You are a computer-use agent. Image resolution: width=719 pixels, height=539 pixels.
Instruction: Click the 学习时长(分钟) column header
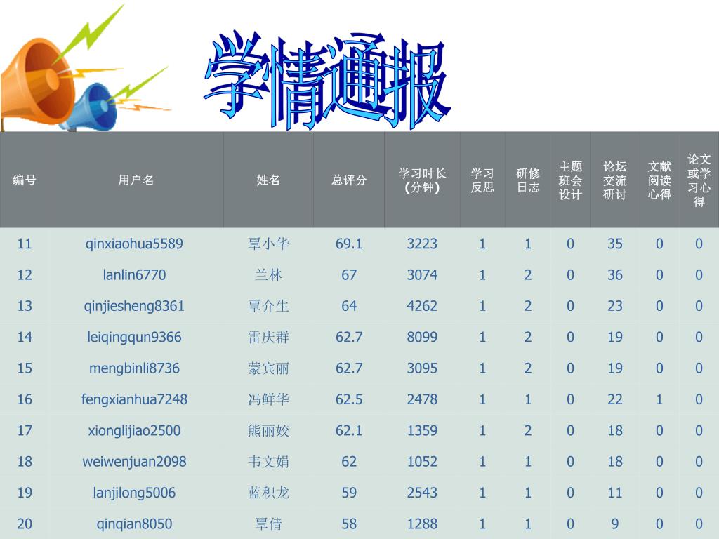(422, 180)
